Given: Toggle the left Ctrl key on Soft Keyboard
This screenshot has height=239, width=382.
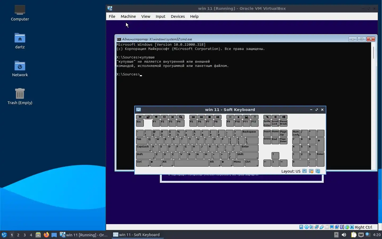Looking at the screenshot, I should pos(143,163).
